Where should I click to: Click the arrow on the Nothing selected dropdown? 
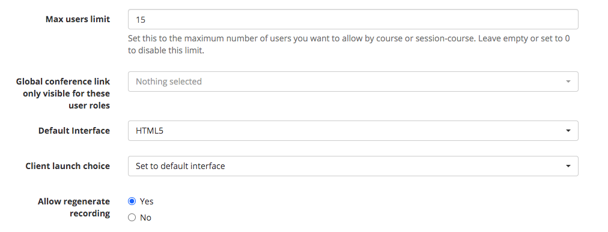point(568,82)
